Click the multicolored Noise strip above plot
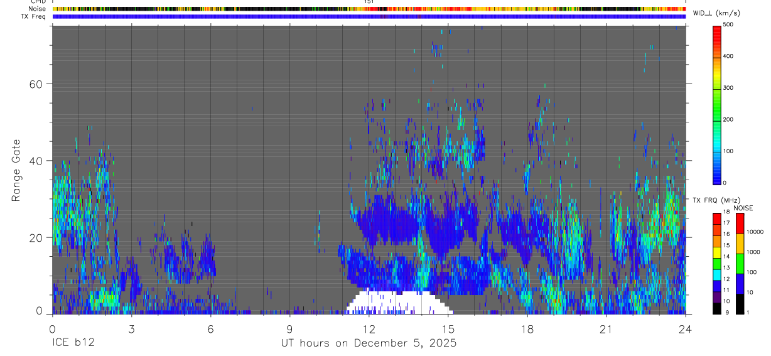 (369, 9)
